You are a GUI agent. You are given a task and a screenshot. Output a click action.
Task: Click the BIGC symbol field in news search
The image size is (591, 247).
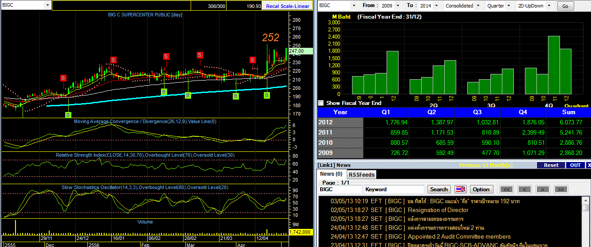pos(340,189)
